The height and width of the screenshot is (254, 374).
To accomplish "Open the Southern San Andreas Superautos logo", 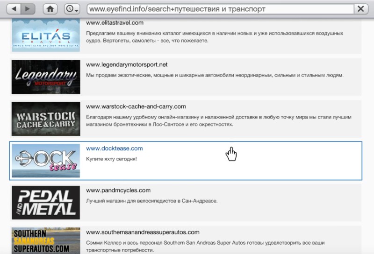I will click(x=46, y=240).
